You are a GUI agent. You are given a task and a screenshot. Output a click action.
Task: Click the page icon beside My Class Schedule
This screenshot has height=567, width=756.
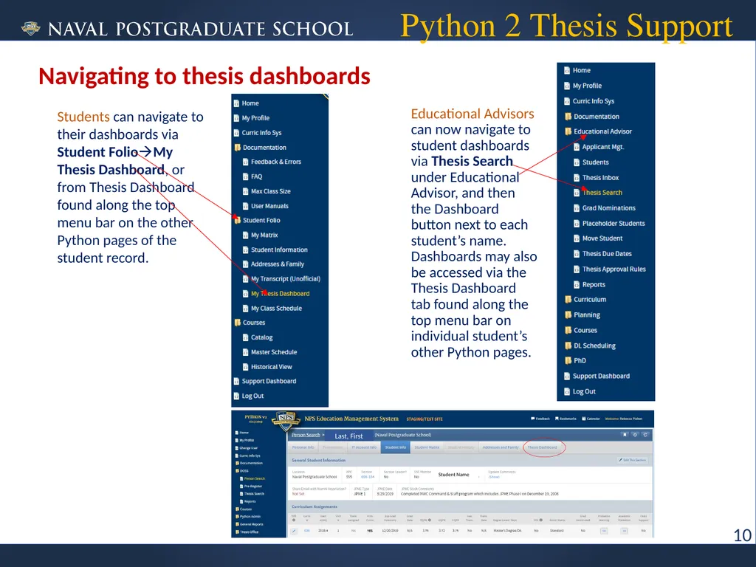[x=245, y=309]
